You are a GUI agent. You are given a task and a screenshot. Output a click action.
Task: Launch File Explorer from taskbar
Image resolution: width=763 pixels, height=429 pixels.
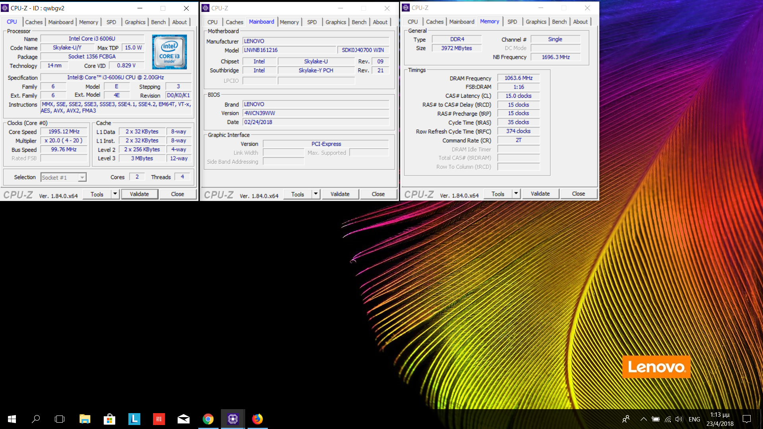85,419
